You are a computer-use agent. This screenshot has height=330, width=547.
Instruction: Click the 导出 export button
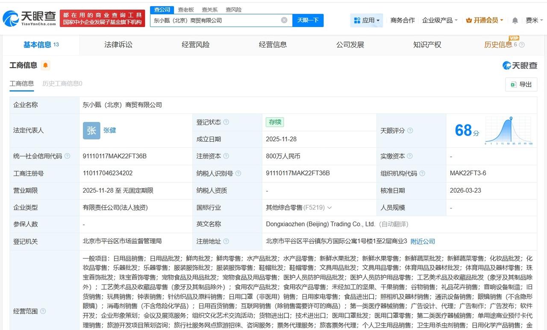coord(521,84)
